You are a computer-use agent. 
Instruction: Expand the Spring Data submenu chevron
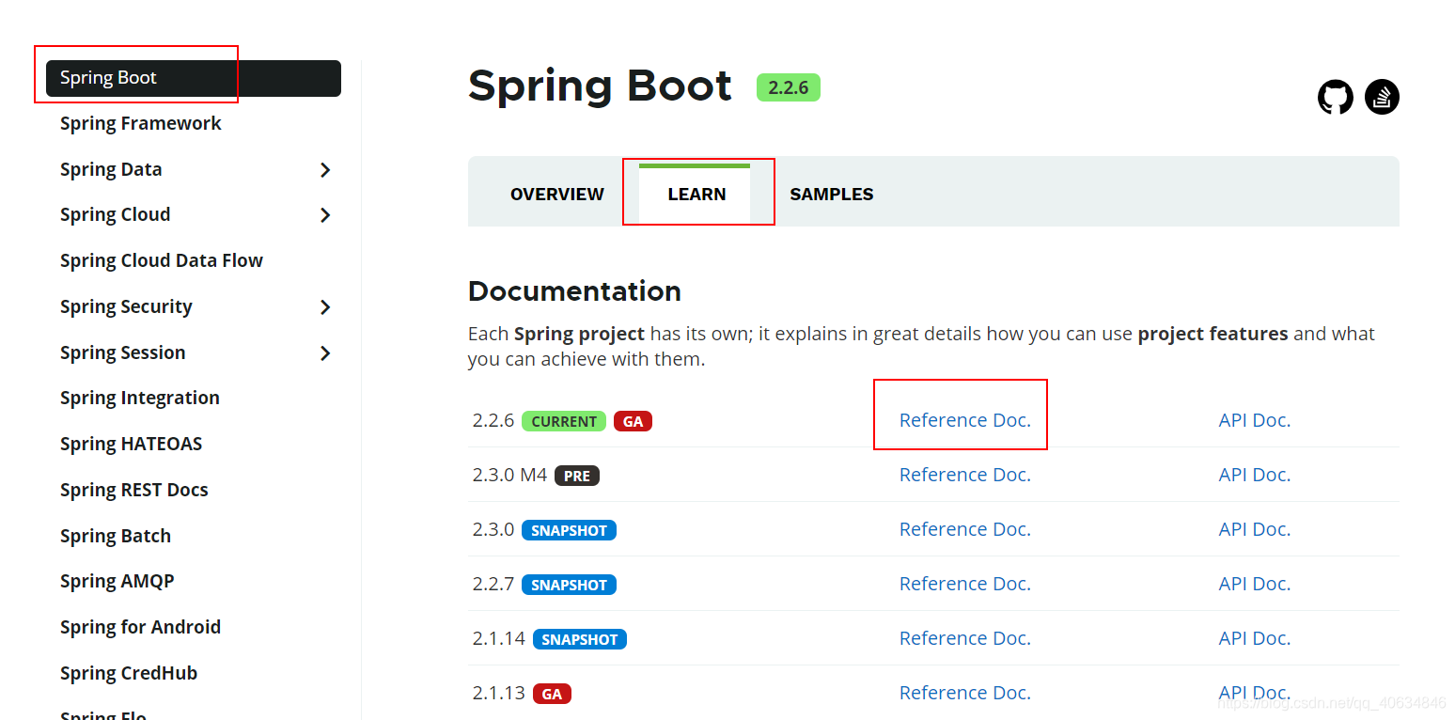click(325, 170)
